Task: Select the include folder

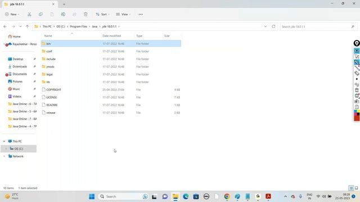Action: (x=111, y=59)
